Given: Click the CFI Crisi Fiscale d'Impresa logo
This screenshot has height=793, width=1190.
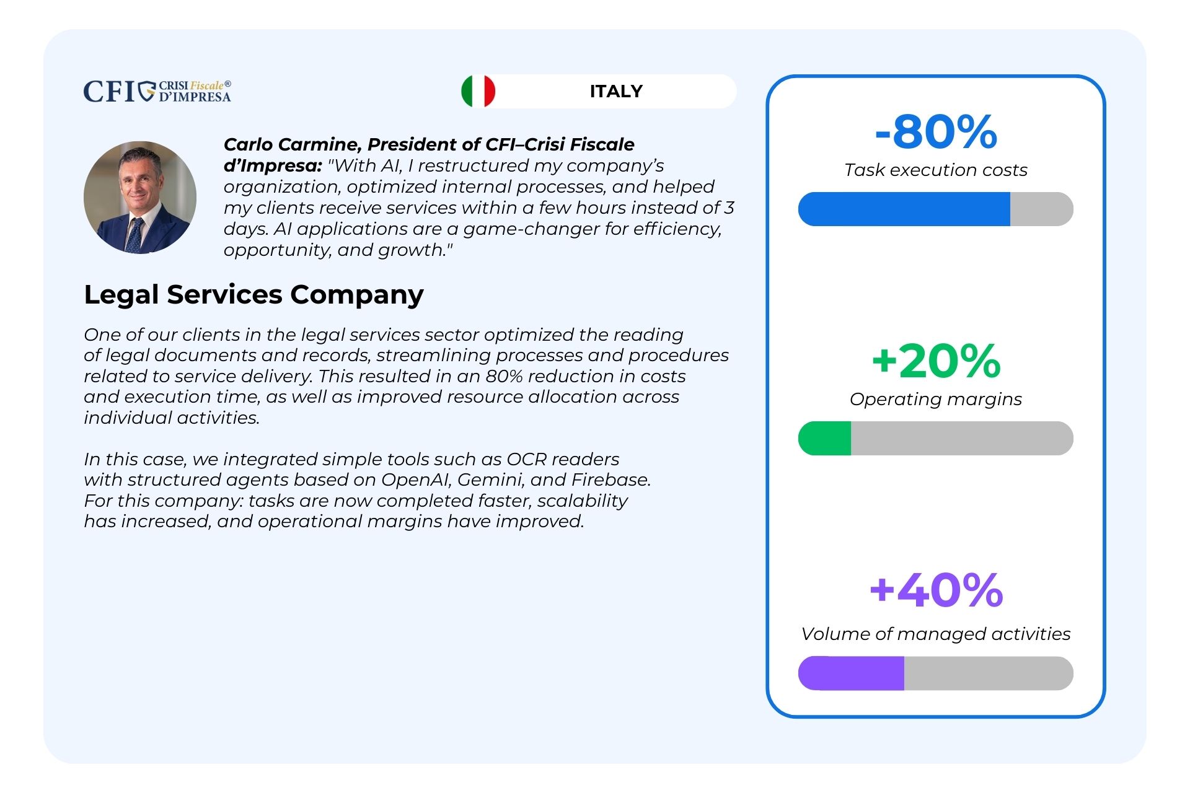Looking at the screenshot, I should point(157,92).
